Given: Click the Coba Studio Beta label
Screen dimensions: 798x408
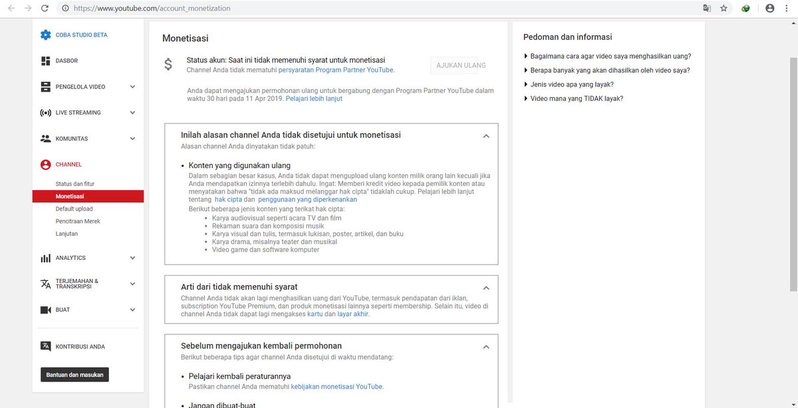Looking at the screenshot, I should click(x=81, y=35).
